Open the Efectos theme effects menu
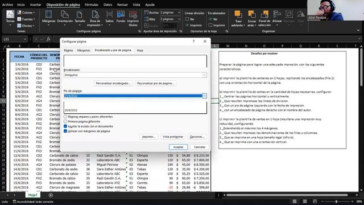The height and width of the screenshot is (205, 364). click(26, 26)
